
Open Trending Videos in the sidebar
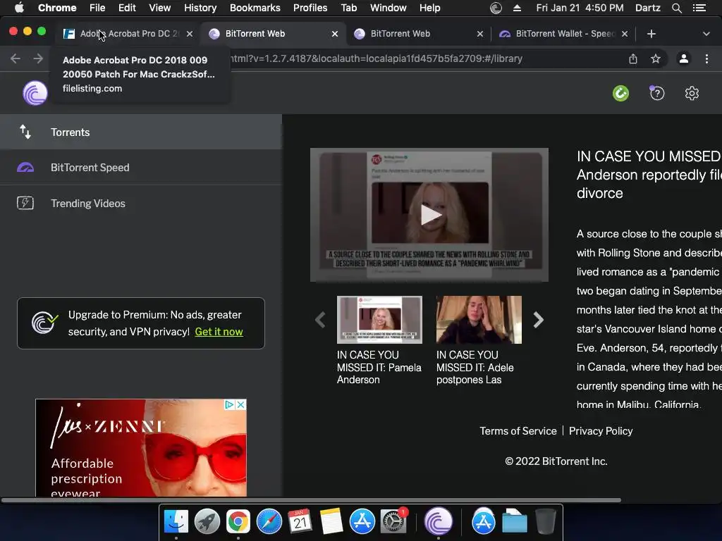click(141, 204)
